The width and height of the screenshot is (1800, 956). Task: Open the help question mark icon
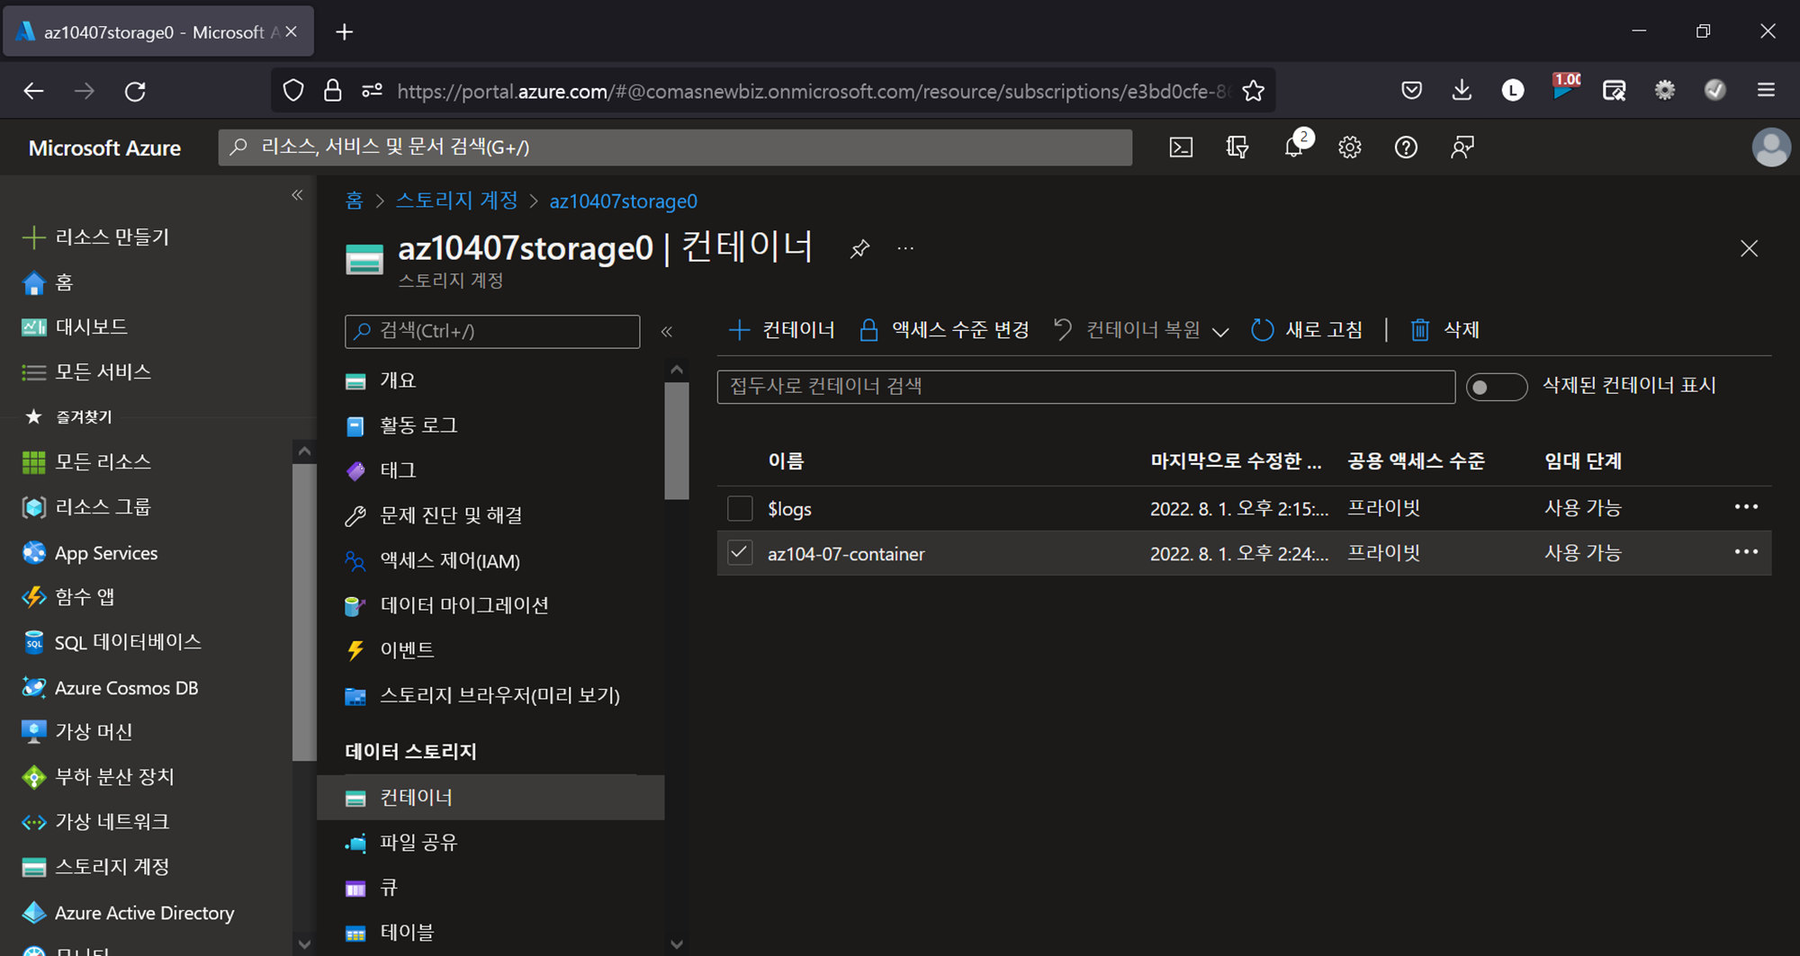click(x=1406, y=147)
